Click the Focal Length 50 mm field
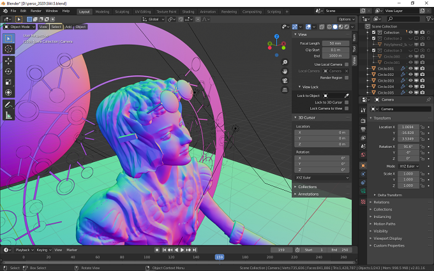The width and height of the screenshot is (434, 271). tap(335, 43)
